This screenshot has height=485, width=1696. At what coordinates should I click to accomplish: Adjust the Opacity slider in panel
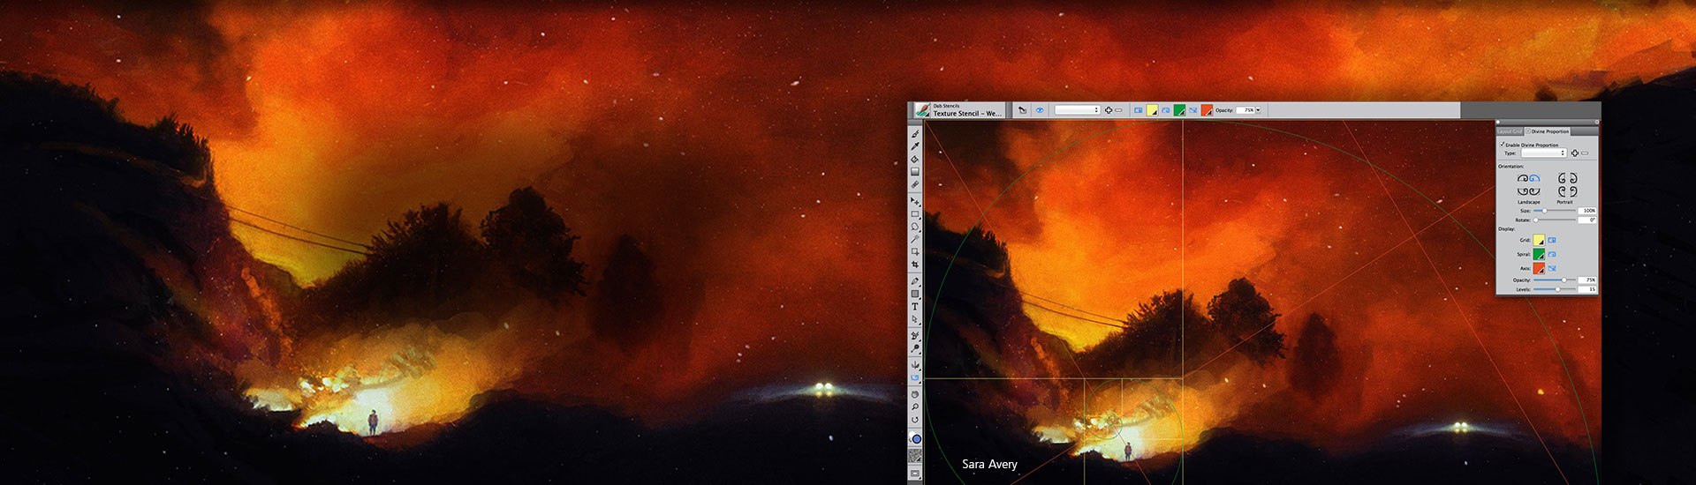point(1554,280)
